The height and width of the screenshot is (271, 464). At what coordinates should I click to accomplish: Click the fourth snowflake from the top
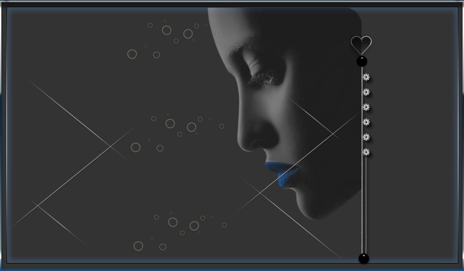tap(366, 122)
